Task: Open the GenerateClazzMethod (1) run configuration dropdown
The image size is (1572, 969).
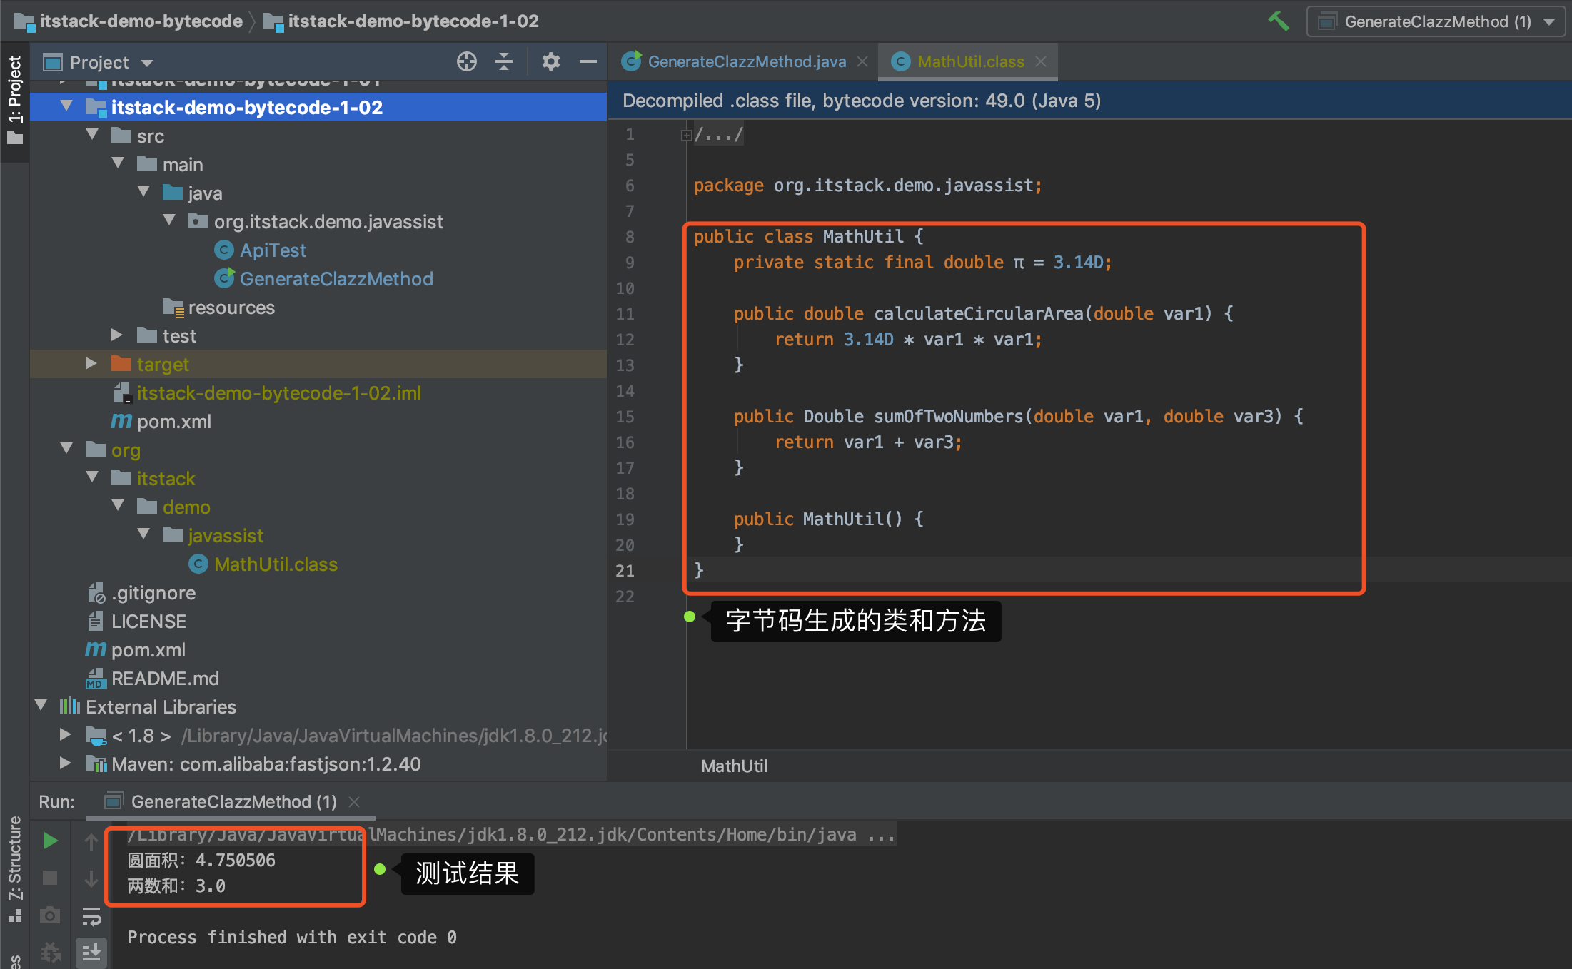Action: [1549, 21]
